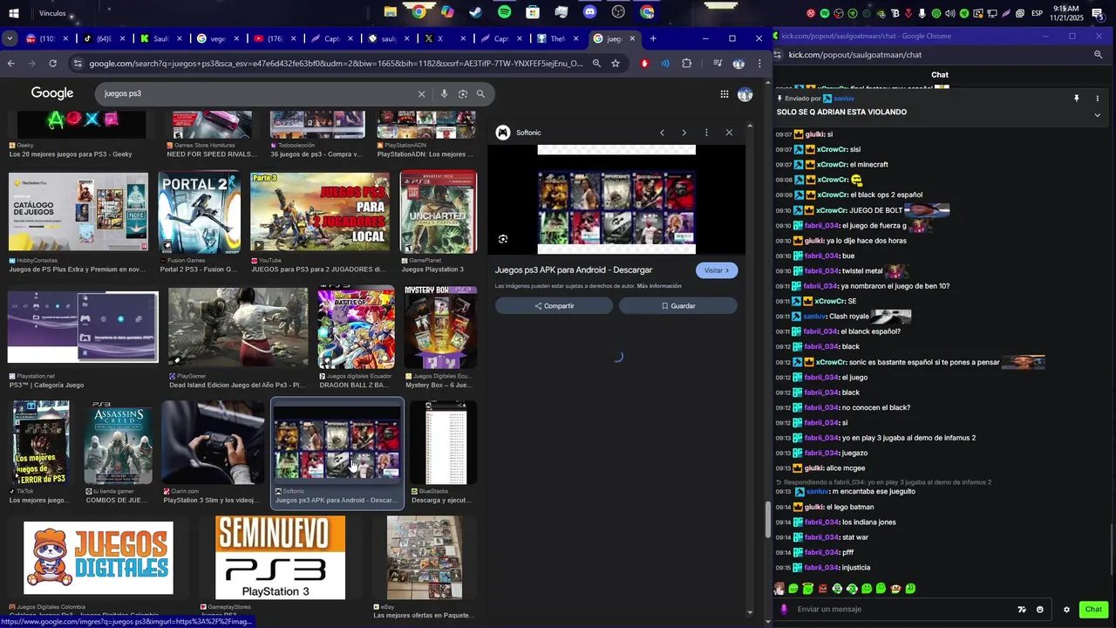Image resolution: width=1116 pixels, height=628 pixels.
Task: Open Spotify from the top taskbar
Action: [505, 12]
